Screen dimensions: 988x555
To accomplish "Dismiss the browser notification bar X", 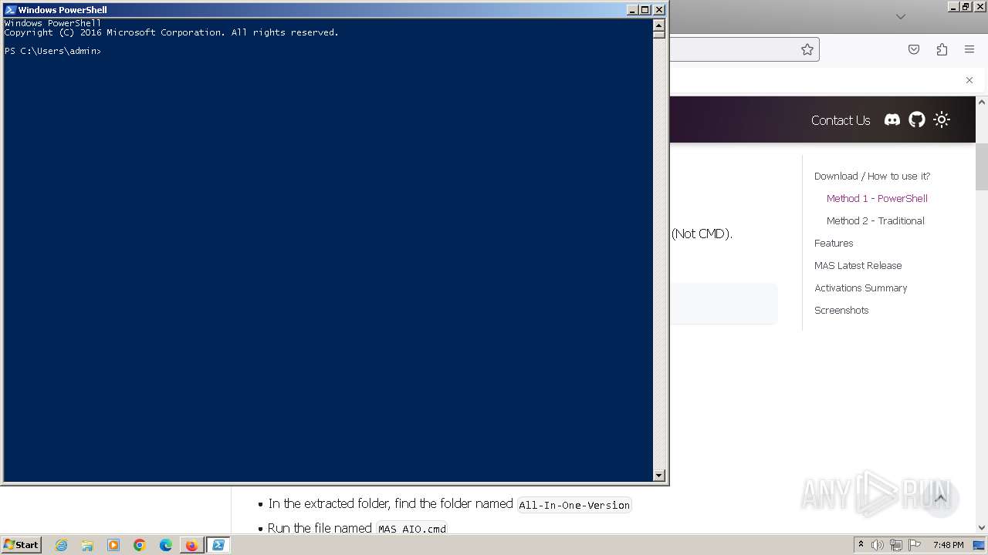I will 969,80.
